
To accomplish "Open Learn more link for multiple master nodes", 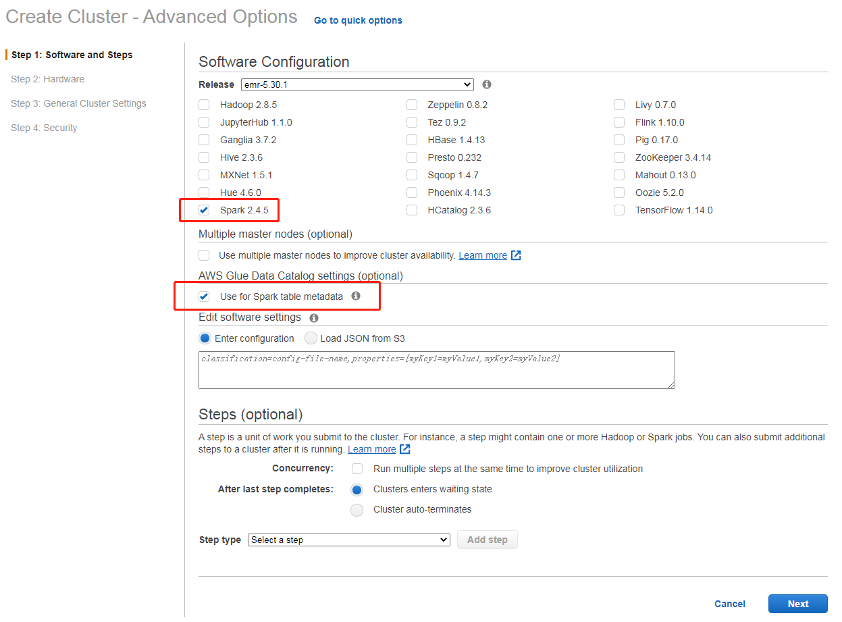I will click(483, 255).
